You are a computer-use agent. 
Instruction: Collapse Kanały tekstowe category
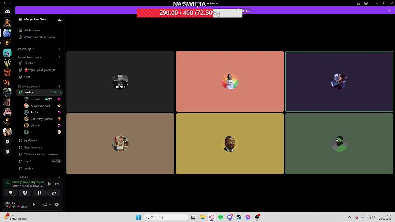[x=30, y=57]
